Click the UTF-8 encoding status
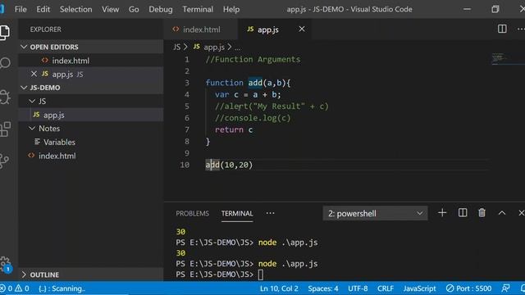This screenshot has width=525, height=295. [x=358, y=288]
